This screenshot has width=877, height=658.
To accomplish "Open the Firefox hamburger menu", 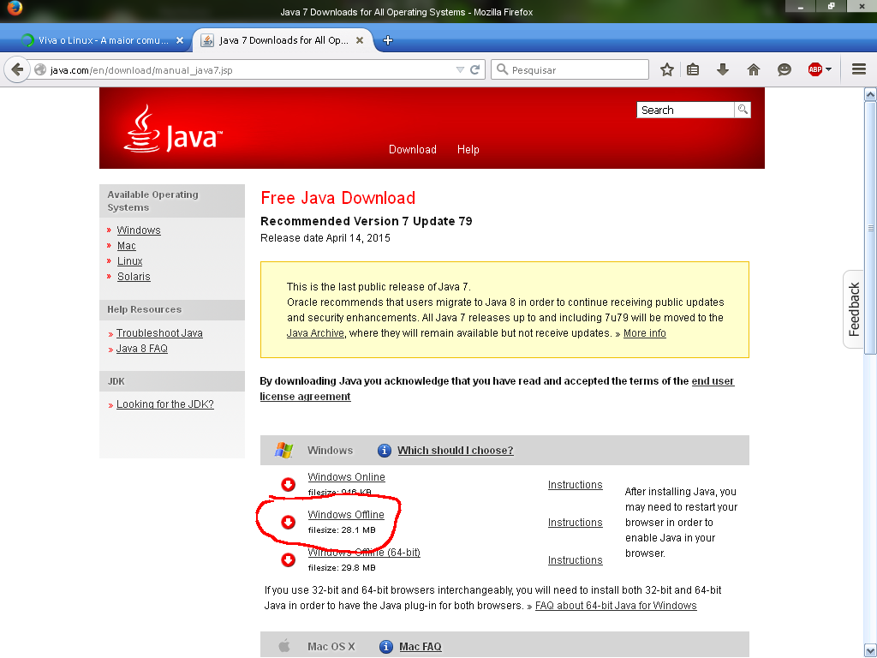I will point(859,69).
